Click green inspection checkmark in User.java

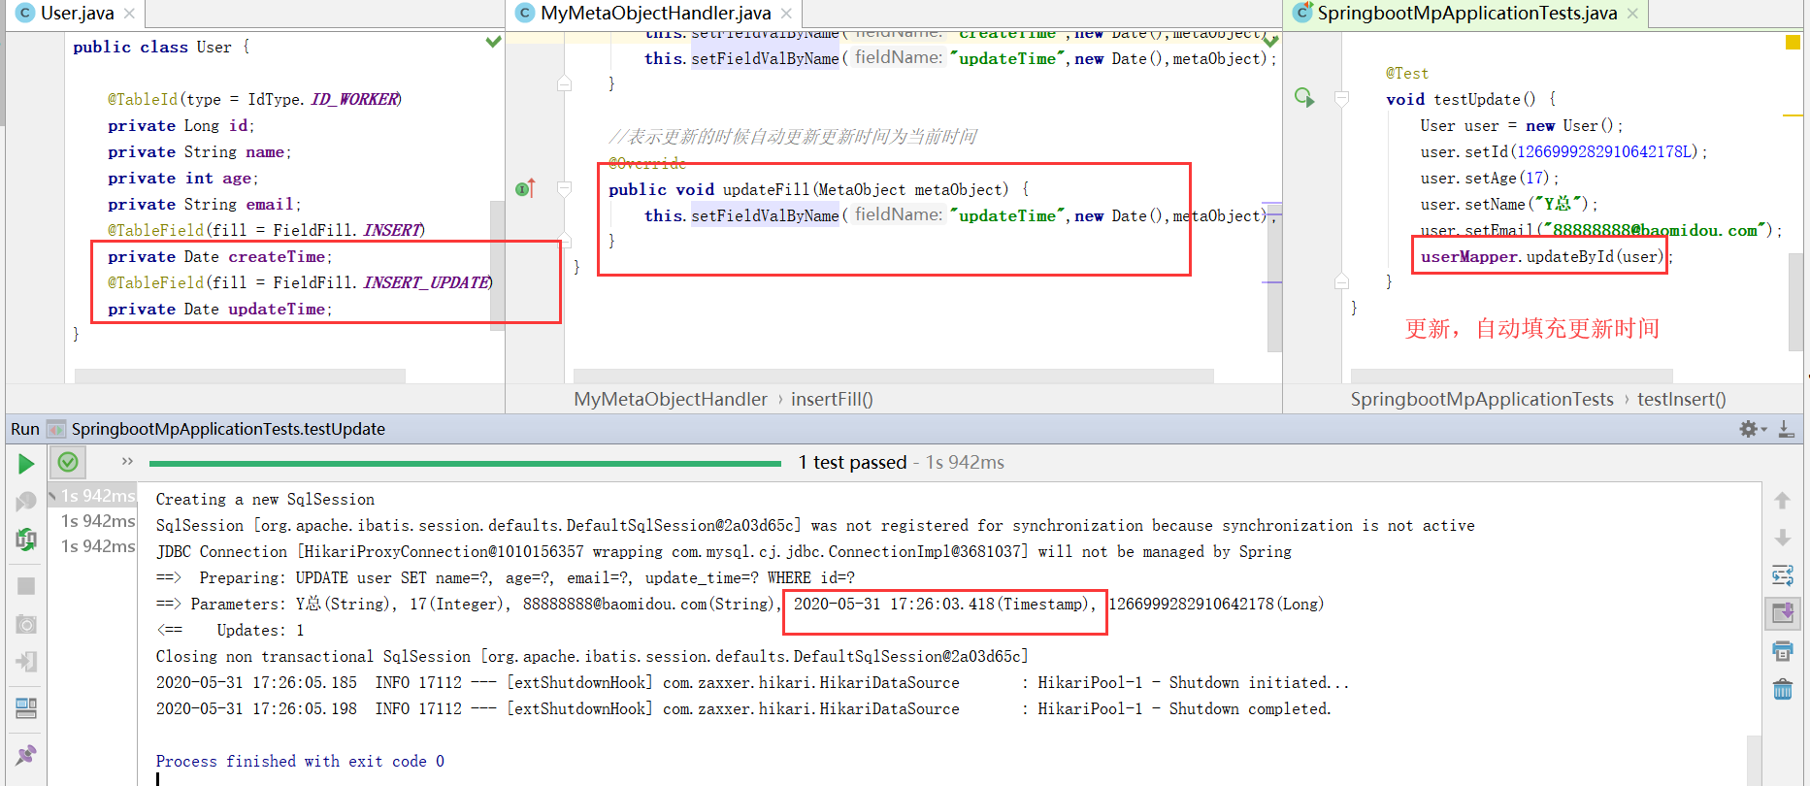[493, 42]
